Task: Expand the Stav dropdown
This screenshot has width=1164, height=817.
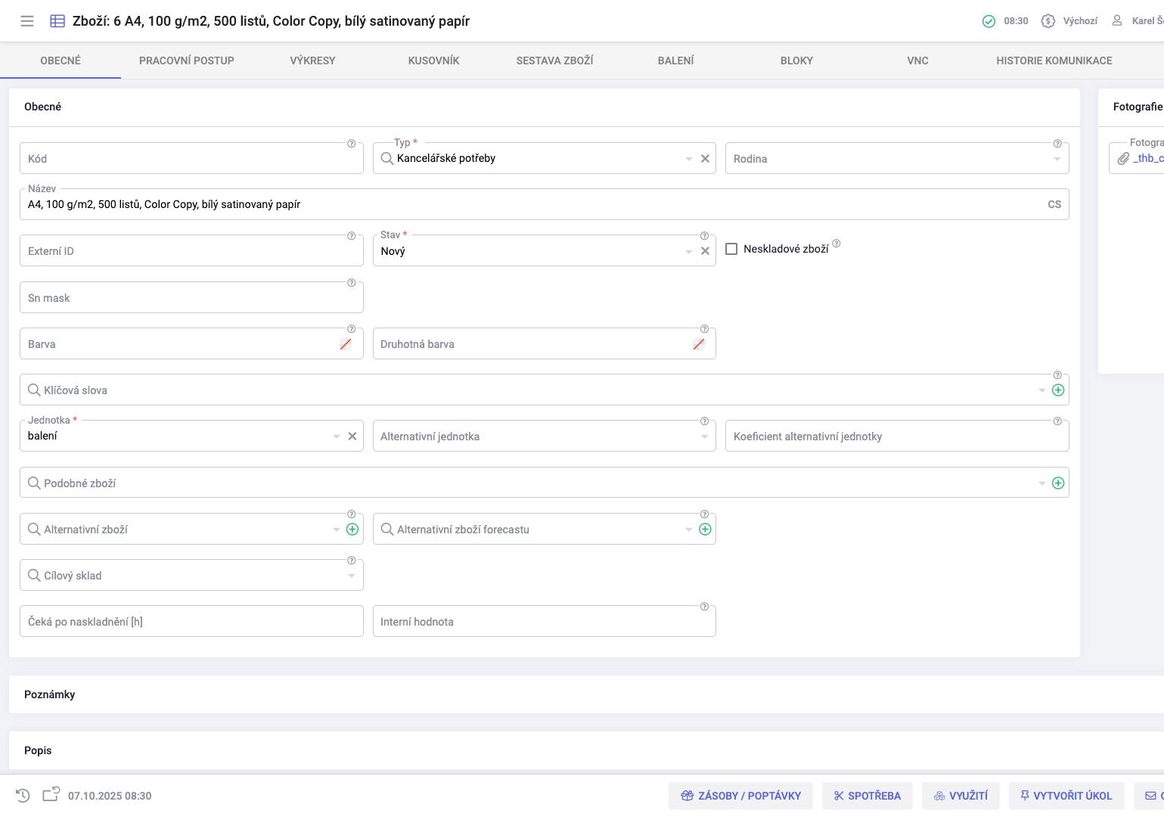Action: click(688, 252)
